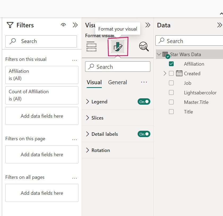Click Add data fields under visual filters

click(42, 116)
